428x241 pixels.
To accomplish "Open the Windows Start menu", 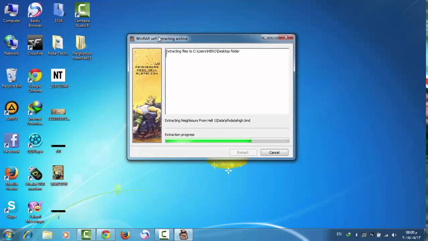I will pyautogui.click(x=8, y=235).
